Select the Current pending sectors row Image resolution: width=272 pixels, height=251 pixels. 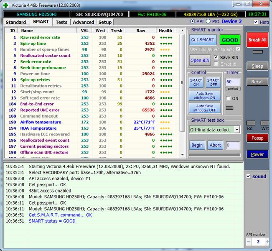tap(92, 146)
